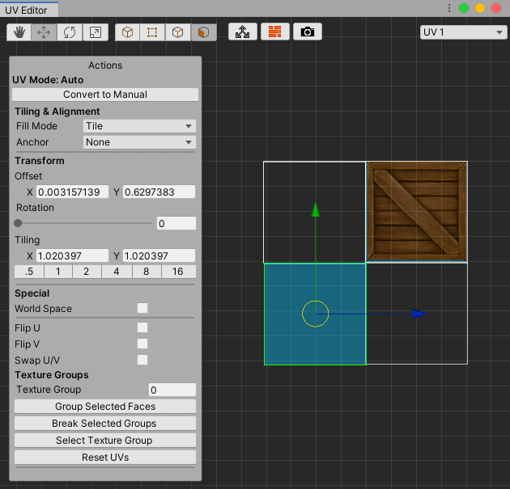The width and height of the screenshot is (510, 489).
Task: Choose the Rotate tool
Action: [x=70, y=32]
